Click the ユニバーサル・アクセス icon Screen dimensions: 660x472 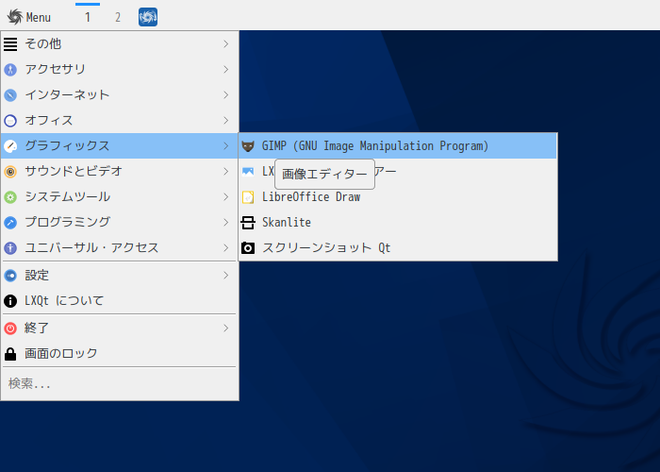(10, 247)
